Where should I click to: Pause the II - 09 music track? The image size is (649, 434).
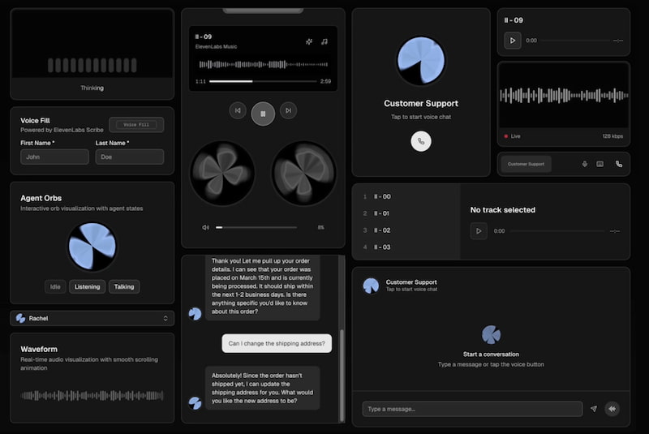pyautogui.click(x=262, y=113)
